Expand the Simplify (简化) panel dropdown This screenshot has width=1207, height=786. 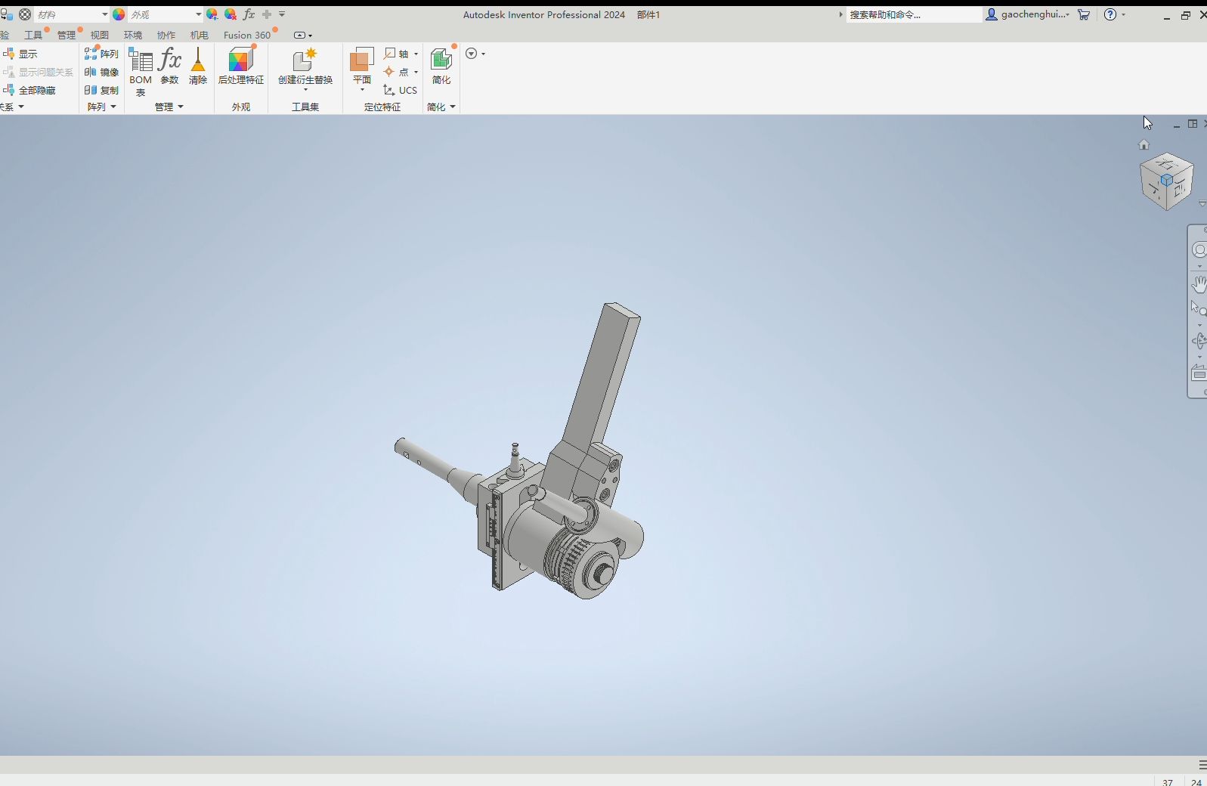(x=453, y=107)
